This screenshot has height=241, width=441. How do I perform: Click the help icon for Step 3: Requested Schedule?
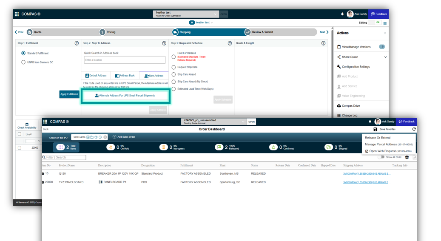[230, 43]
